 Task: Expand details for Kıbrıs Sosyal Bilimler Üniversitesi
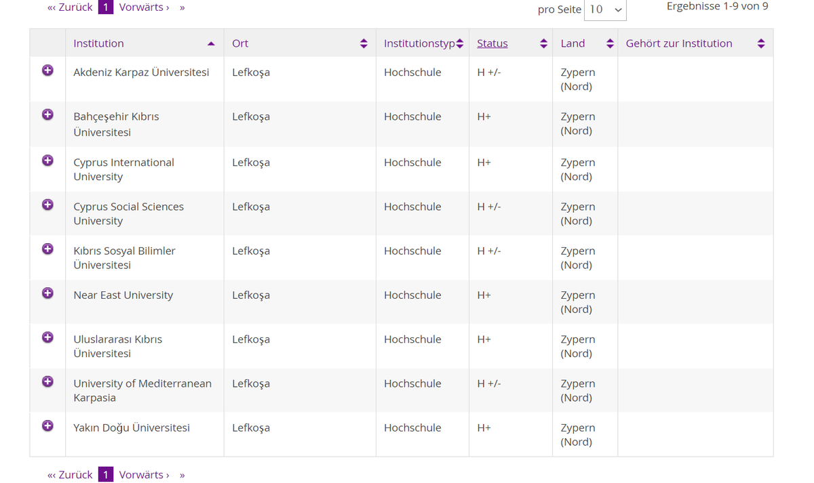[47, 249]
